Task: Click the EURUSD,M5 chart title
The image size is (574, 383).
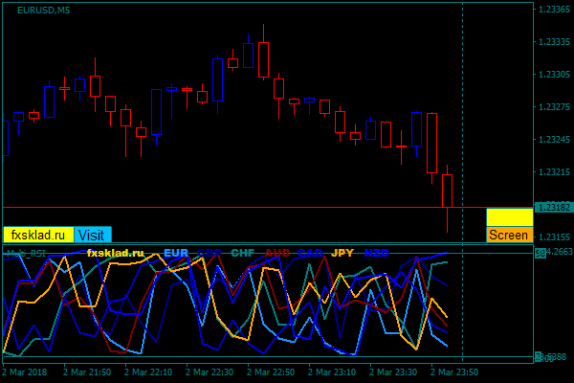Action: tap(44, 11)
